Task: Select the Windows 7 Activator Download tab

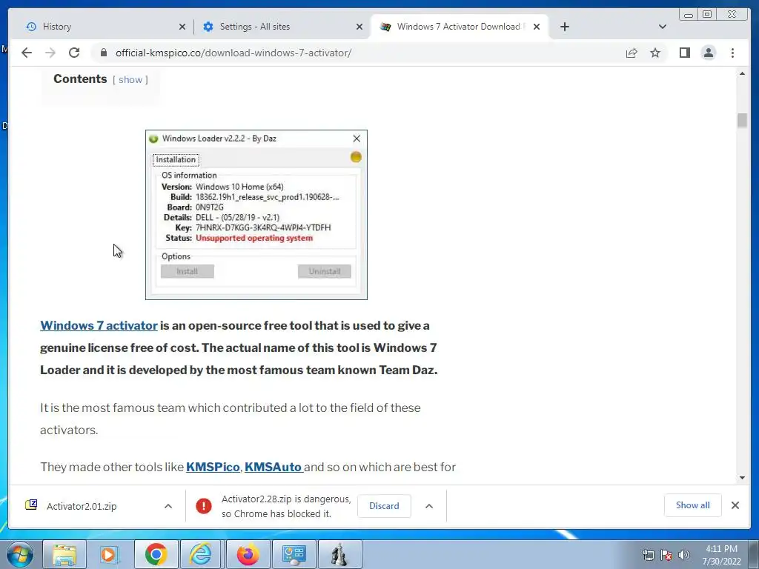Action: [460, 27]
